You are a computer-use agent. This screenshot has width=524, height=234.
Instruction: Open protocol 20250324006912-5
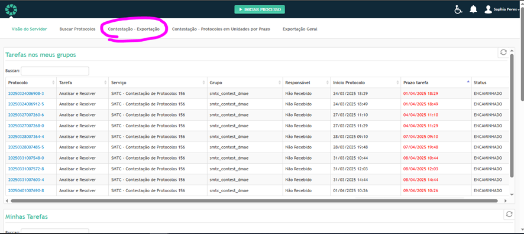click(26, 104)
